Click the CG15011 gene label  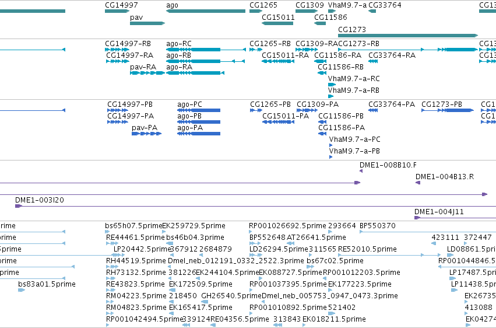tap(278, 17)
